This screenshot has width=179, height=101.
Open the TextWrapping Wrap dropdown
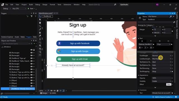click(162, 72)
